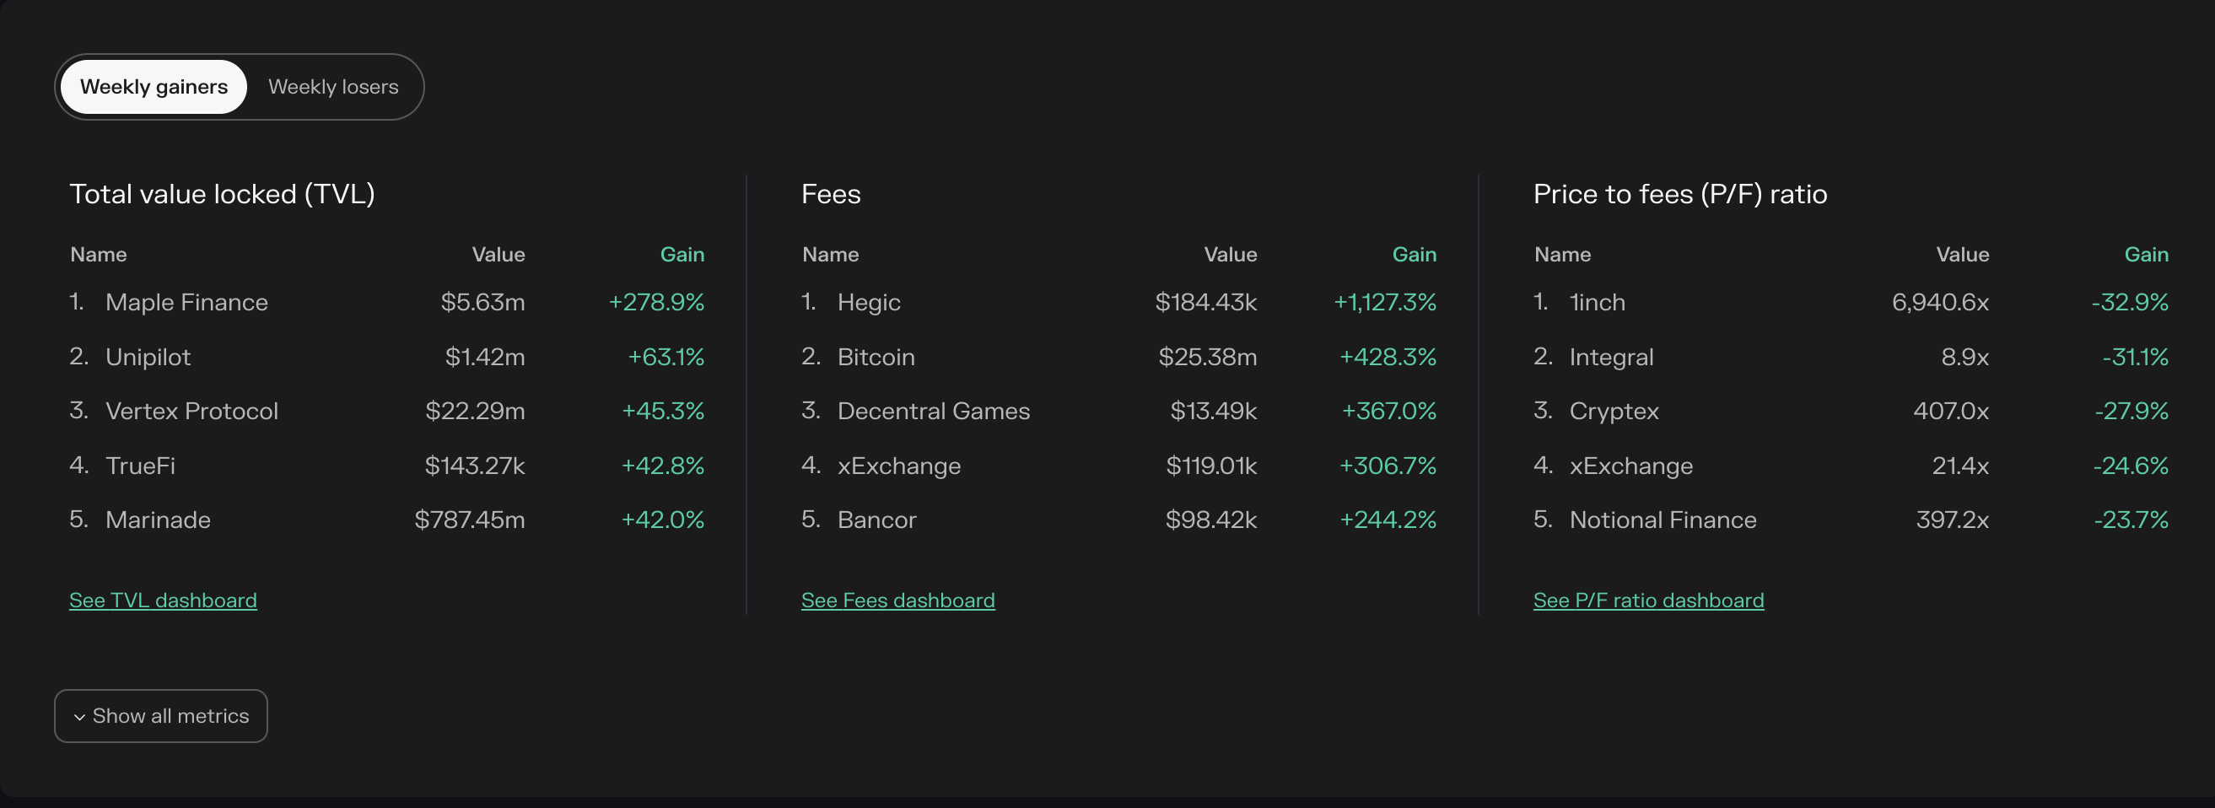Screen dimensions: 2215x808
Task: Switch to Weekly losers view
Action: click(x=333, y=87)
